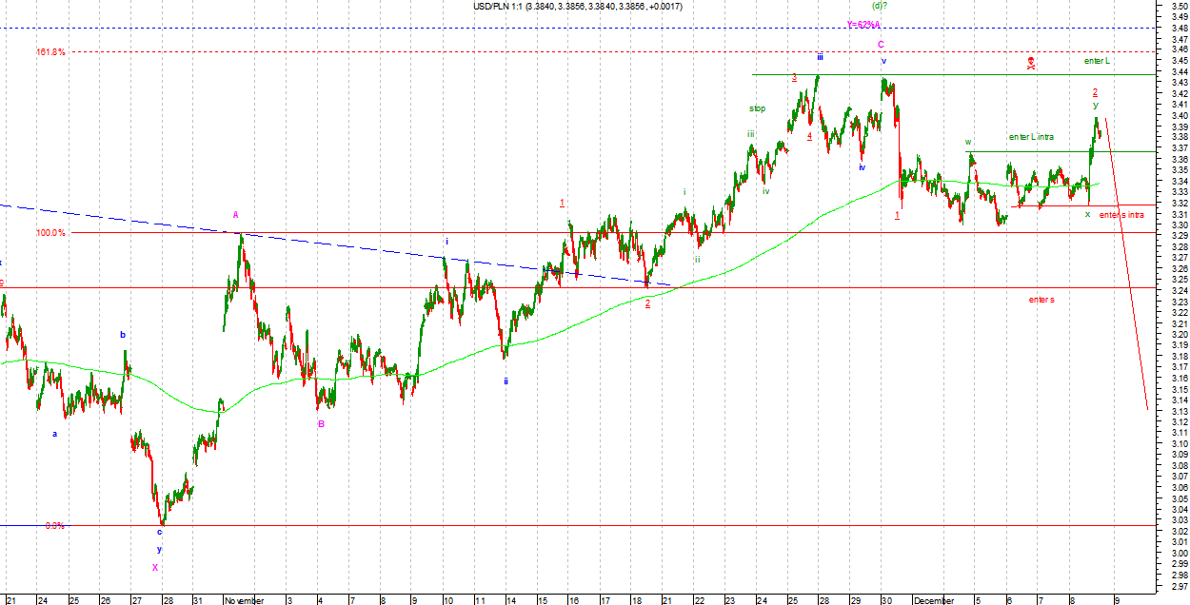
Task: Select the '100.0%' Fibonacci level label
Action: coord(51,233)
